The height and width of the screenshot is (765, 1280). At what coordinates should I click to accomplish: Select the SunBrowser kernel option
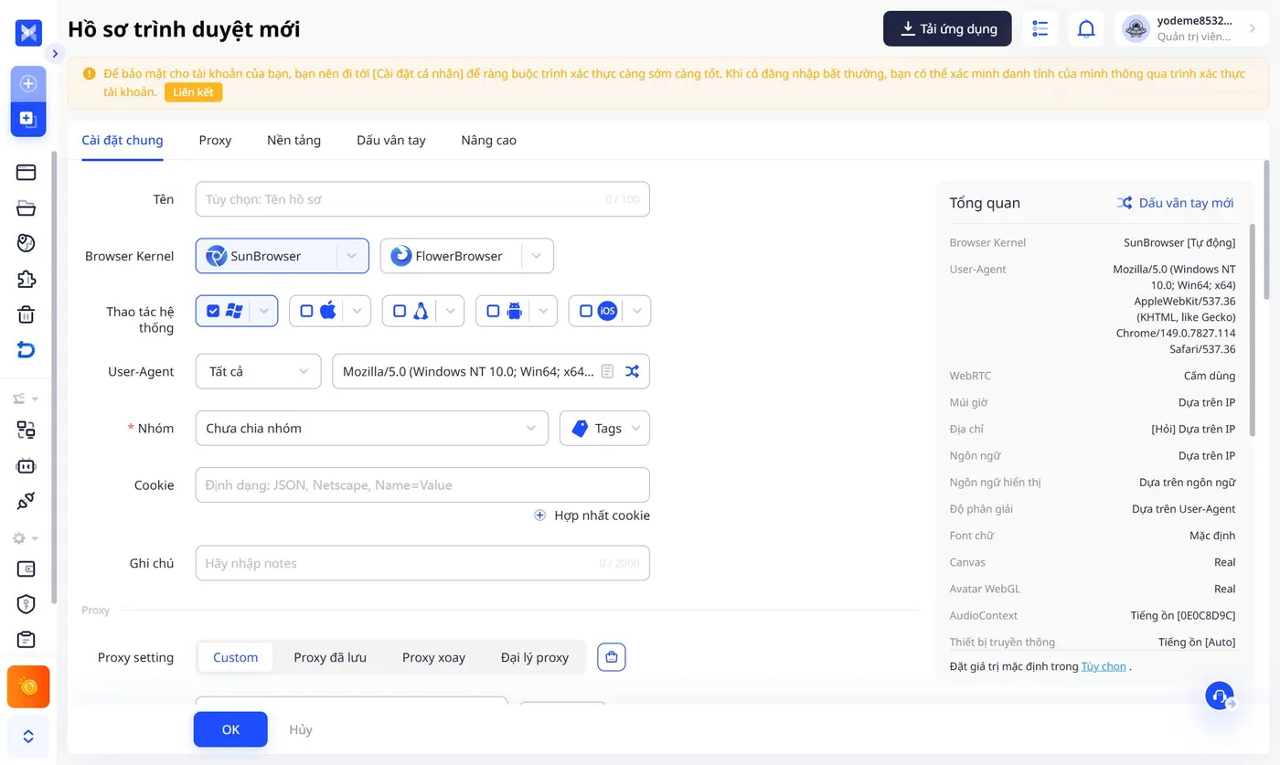(x=266, y=256)
